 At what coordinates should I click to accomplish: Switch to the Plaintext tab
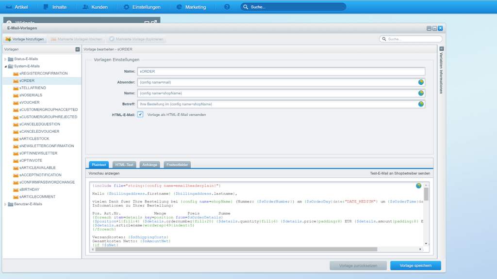tap(99, 165)
